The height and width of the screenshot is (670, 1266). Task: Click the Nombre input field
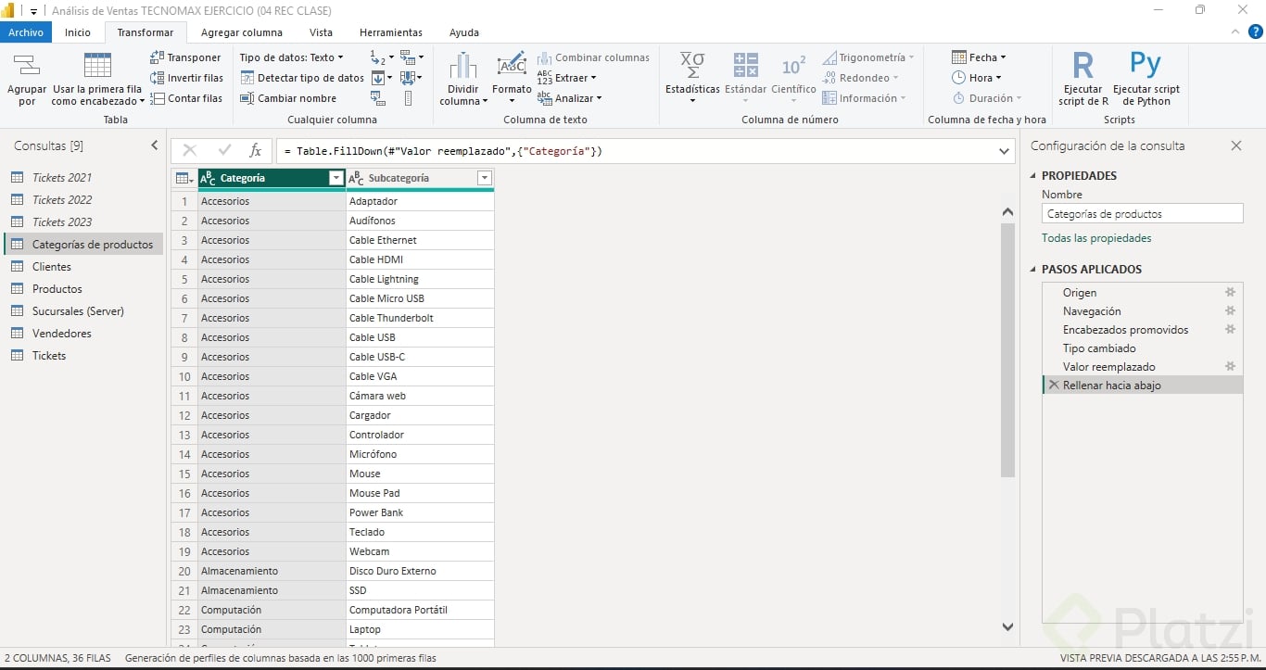pyautogui.click(x=1142, y=214)
